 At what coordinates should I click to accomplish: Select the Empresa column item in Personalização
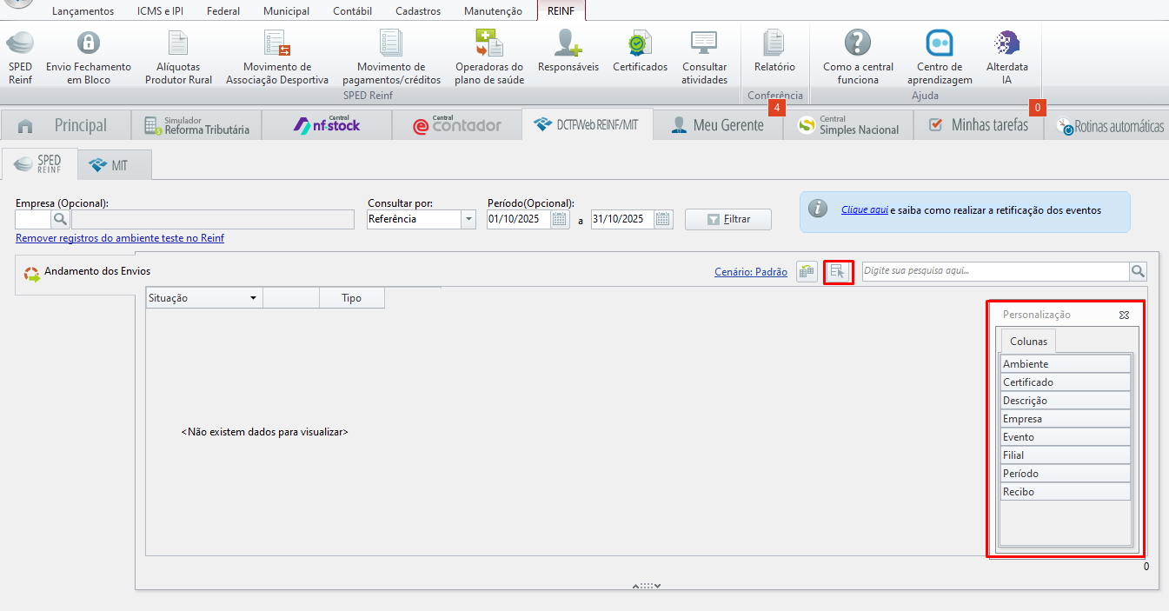point(1066,419)
